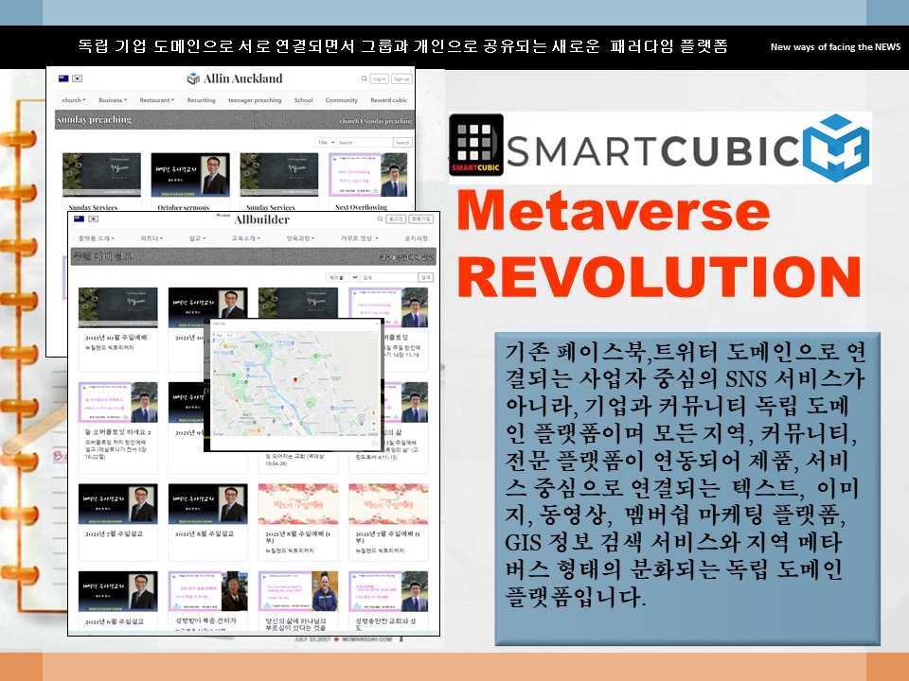The height and width of the screenshot is (681, 909).
Task: Click the Log in button
Action: [x=379, y=79]
